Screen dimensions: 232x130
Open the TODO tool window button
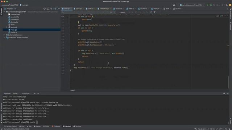(x=46, y=126)
